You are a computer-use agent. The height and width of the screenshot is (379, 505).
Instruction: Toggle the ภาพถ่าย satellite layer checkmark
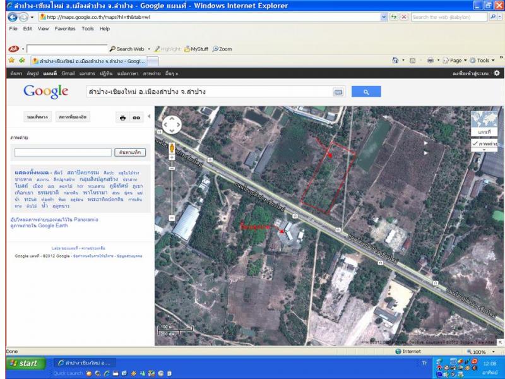coord(475,144)
